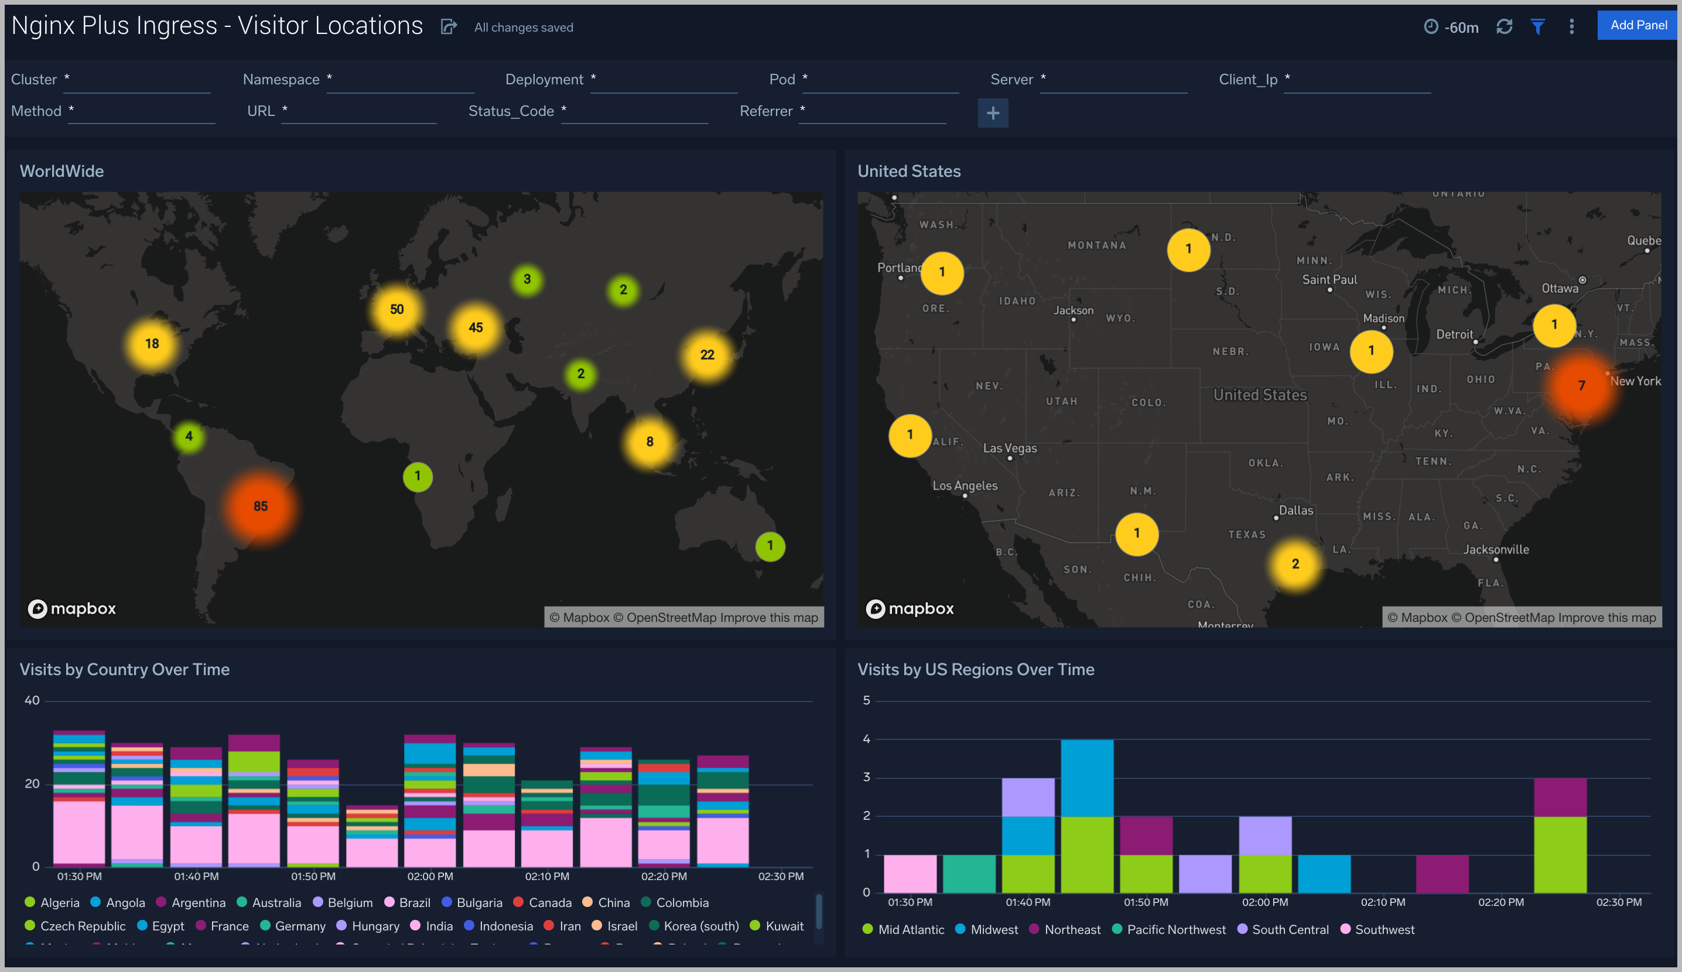The height and width of the screenshot is (972, 1682).
Task: Open the three-dot options icon
Action: tap(1572, 27)
